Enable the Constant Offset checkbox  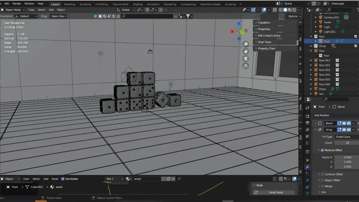(x=322, y=174)
